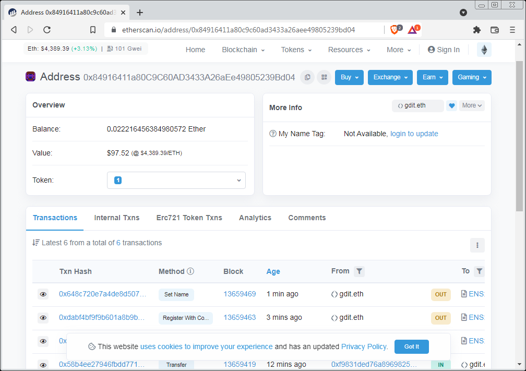Click the My Name Tag help icon
The width and height of the screenshot is (526, 371).
[x=273, y=134]
